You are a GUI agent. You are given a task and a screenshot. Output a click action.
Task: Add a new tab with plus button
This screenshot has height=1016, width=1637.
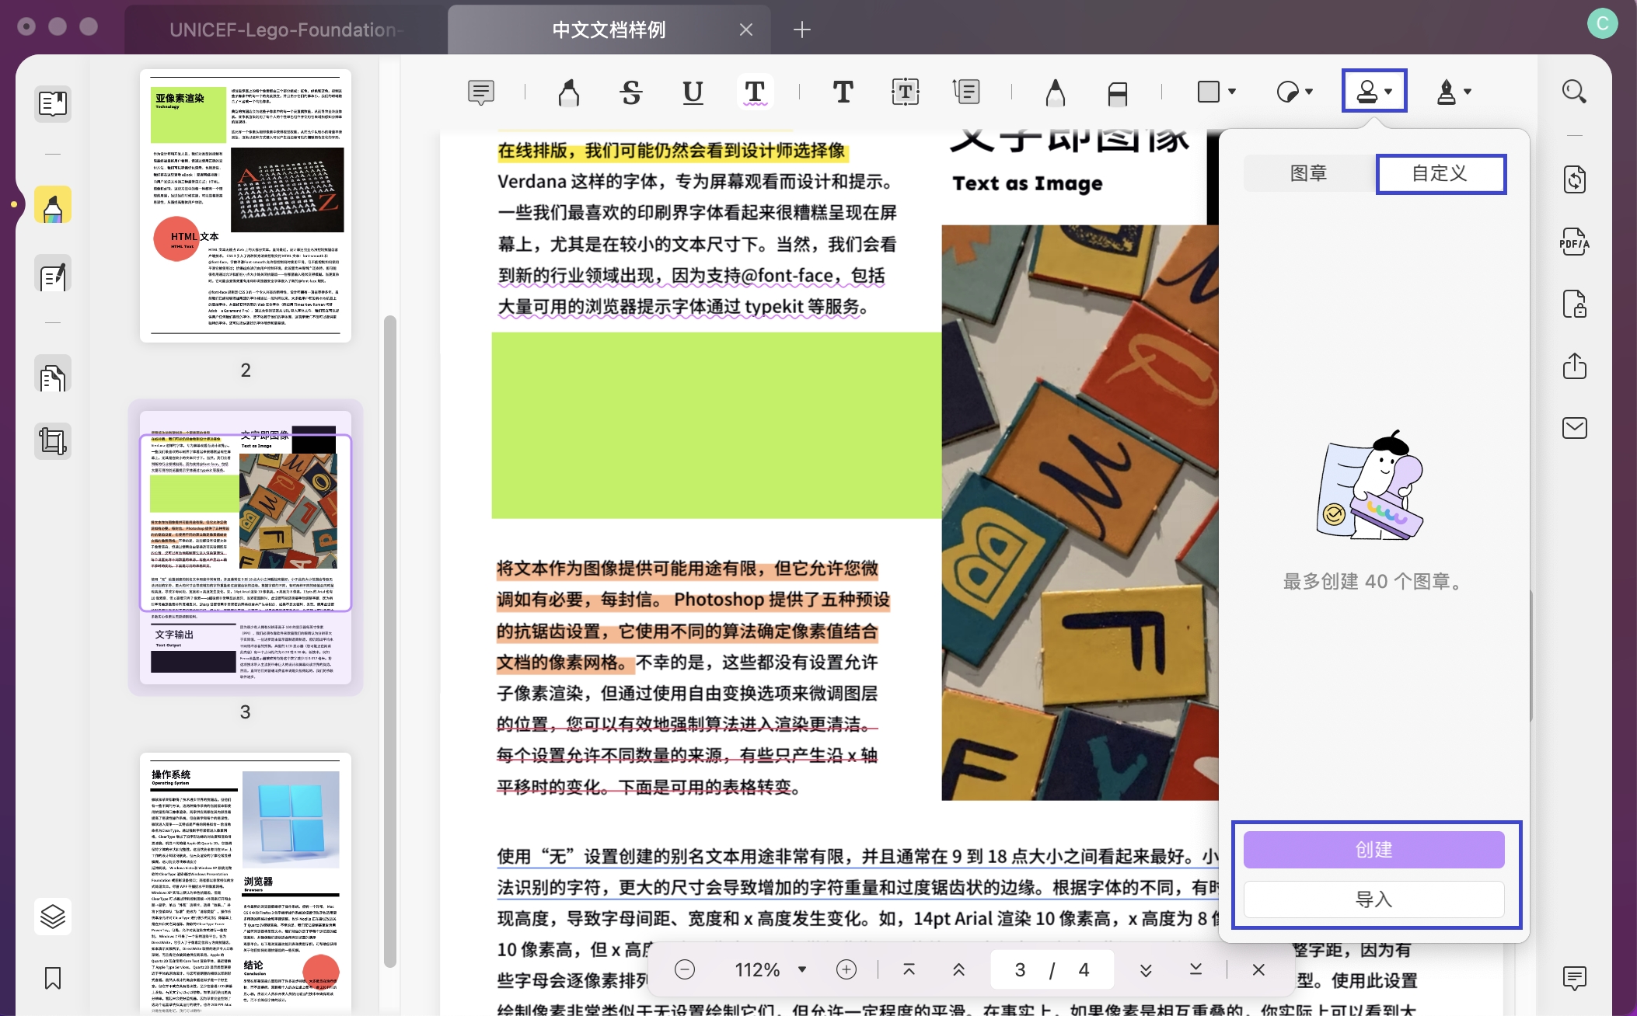(802, 30)
